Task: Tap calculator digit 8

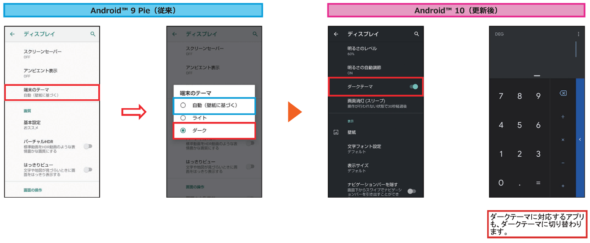Action: pos(520,96)
